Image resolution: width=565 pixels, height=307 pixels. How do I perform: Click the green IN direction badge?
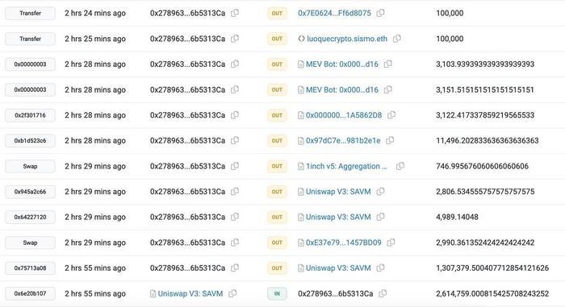coord(277,293)
